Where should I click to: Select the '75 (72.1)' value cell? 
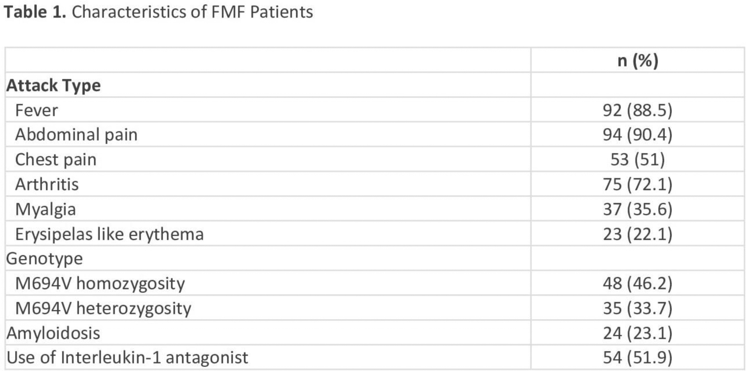point(637,185)
